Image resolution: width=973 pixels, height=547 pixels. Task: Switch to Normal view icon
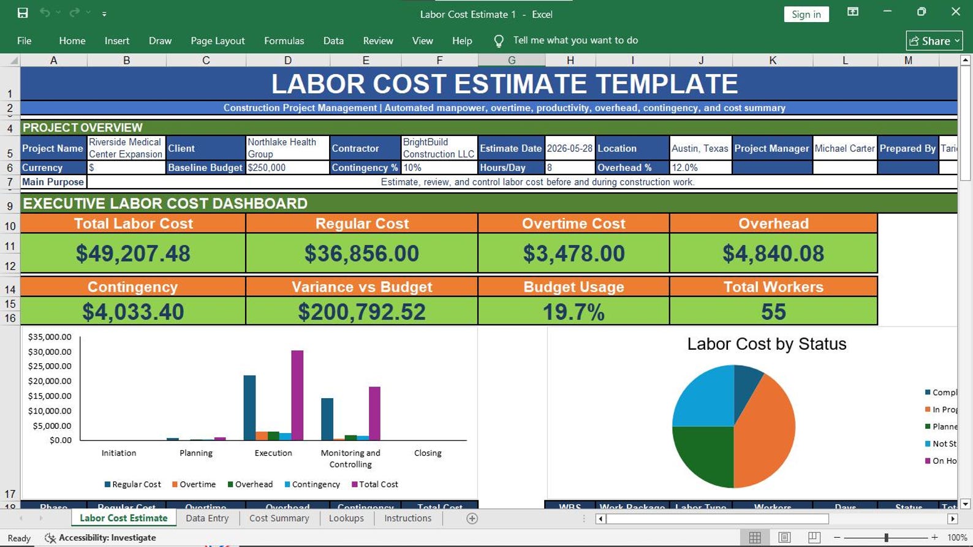click(755, 538)
